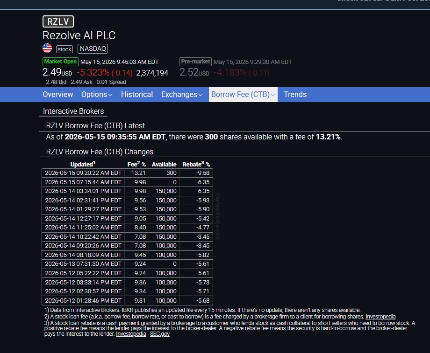Viewport: 430px width, 353px height.
Task: Click the 2.52 USD pre-market price
Action: (194, 73)
